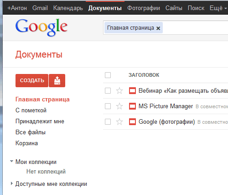
Task: Star the Вебинар presentation
Action: point(119,91)
